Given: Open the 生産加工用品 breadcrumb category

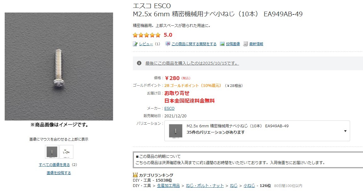Looking at the screenshot, I should tap(169, 185).
